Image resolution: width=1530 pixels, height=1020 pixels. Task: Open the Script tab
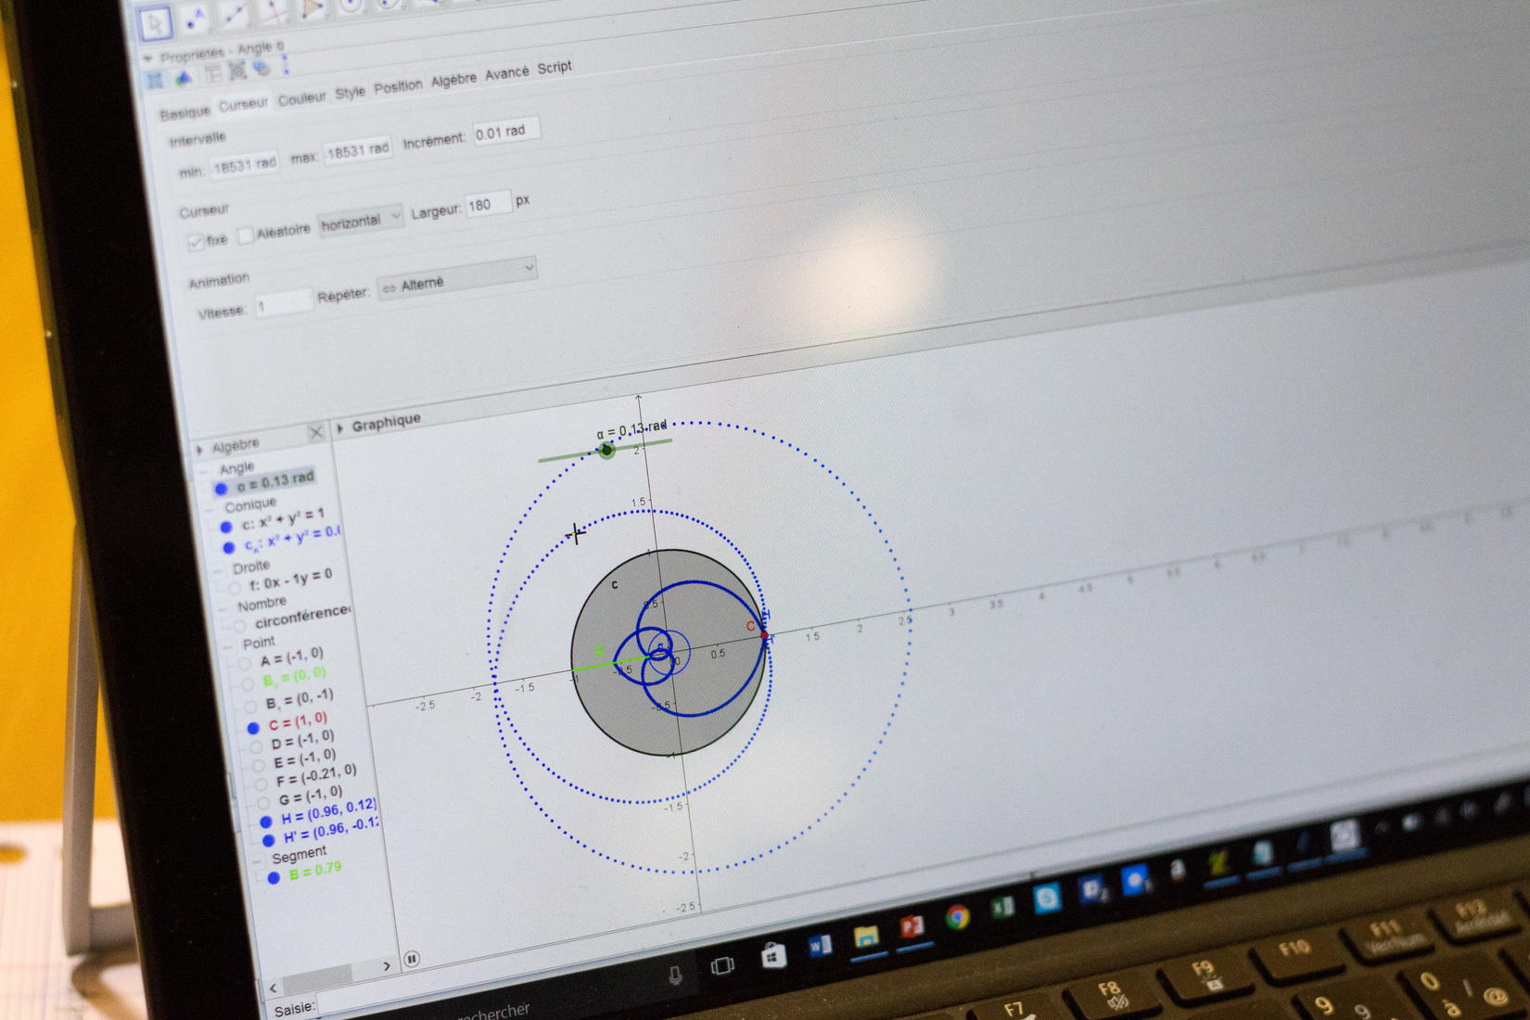(555, 68)
